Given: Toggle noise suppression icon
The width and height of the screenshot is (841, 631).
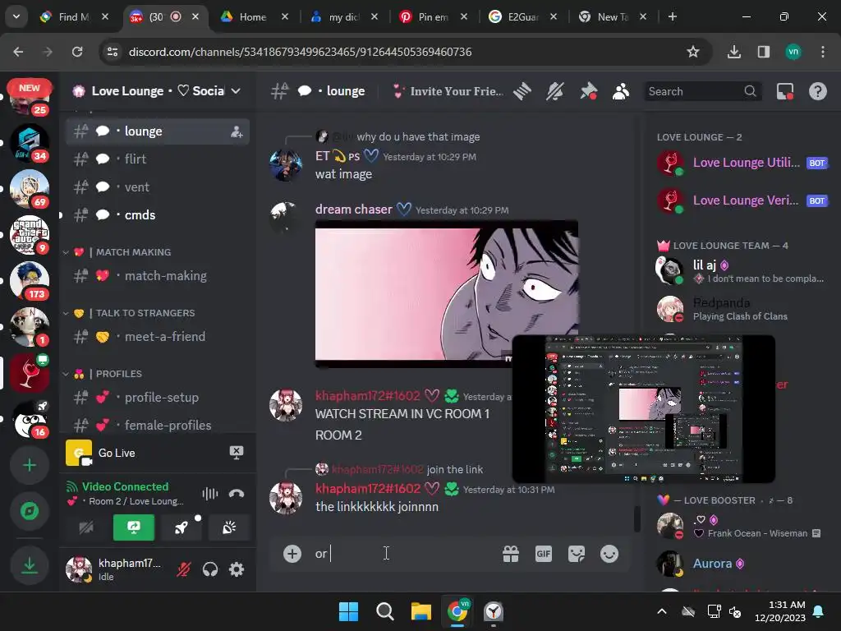Looking at the screenshot, I should [210, 494].
